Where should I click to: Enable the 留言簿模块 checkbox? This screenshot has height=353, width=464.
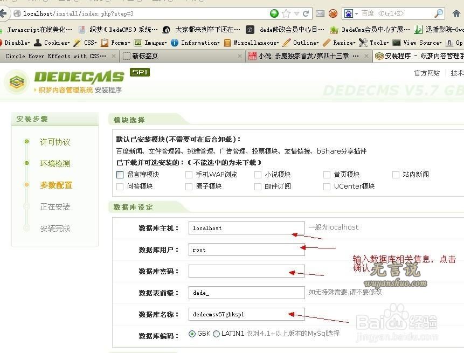pyautogui.click(x=120, y=175)
